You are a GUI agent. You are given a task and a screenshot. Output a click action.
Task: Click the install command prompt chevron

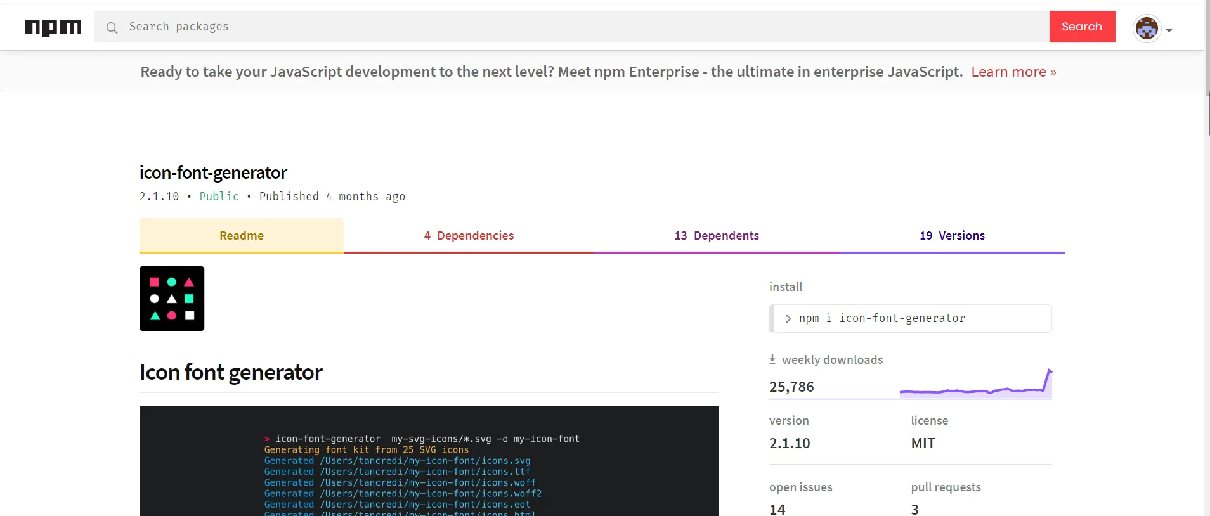(x=788, y=319)
